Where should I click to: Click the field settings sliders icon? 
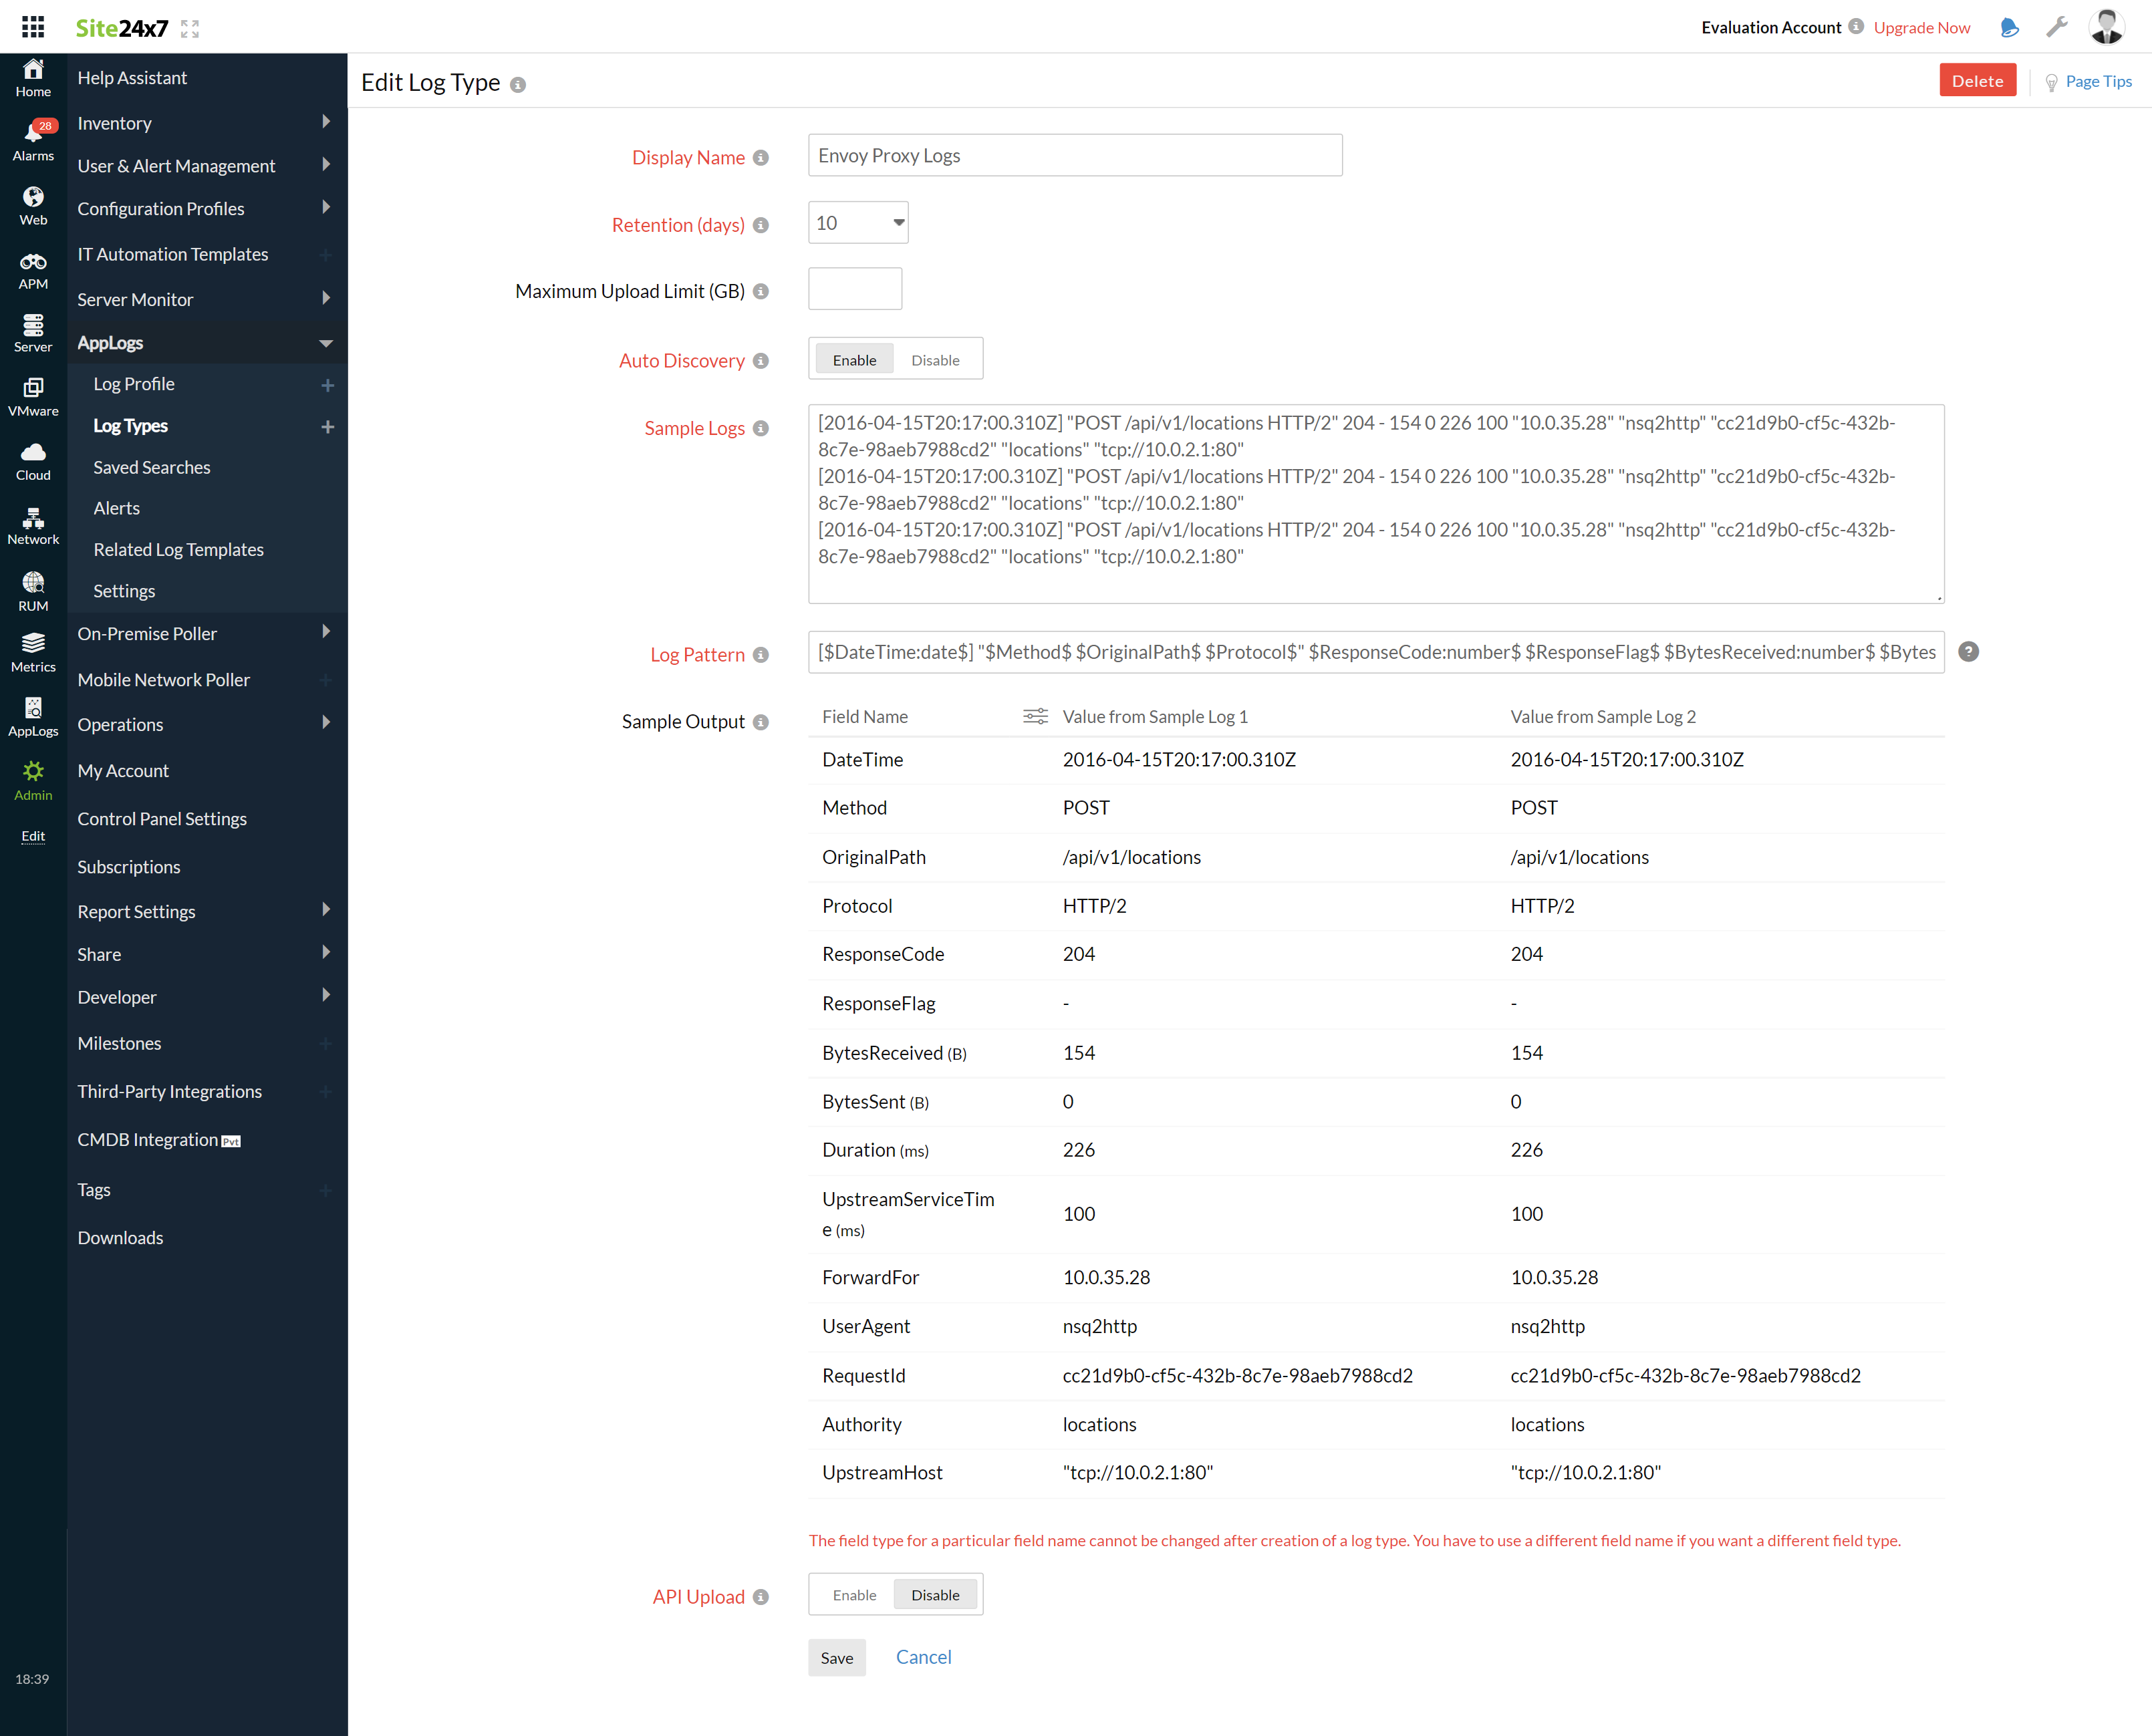(x=1035, y=716)
